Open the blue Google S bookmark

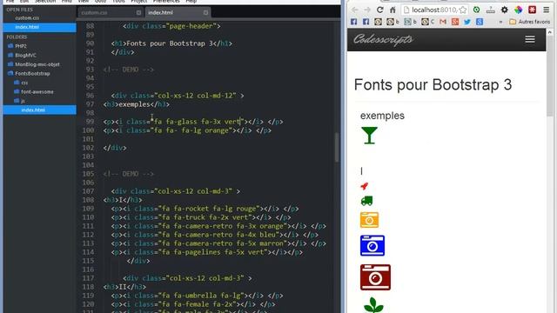[480, 22]
